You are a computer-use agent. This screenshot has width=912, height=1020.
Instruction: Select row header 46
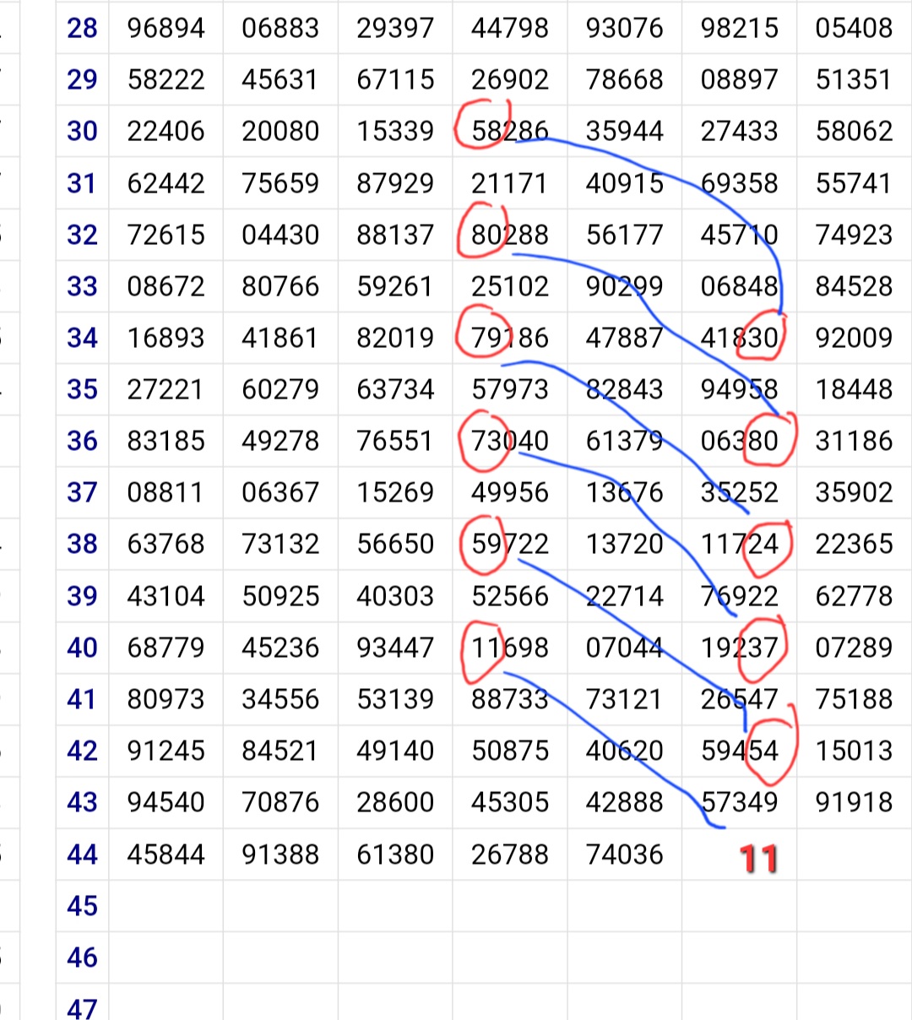click(x=82, y=958)
